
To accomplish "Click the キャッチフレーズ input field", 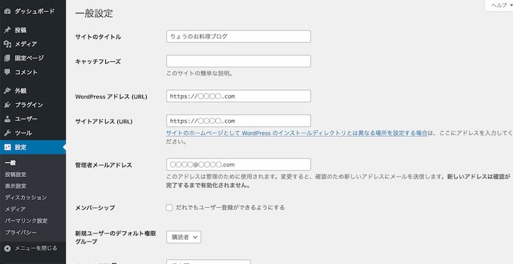I will 239,61.
